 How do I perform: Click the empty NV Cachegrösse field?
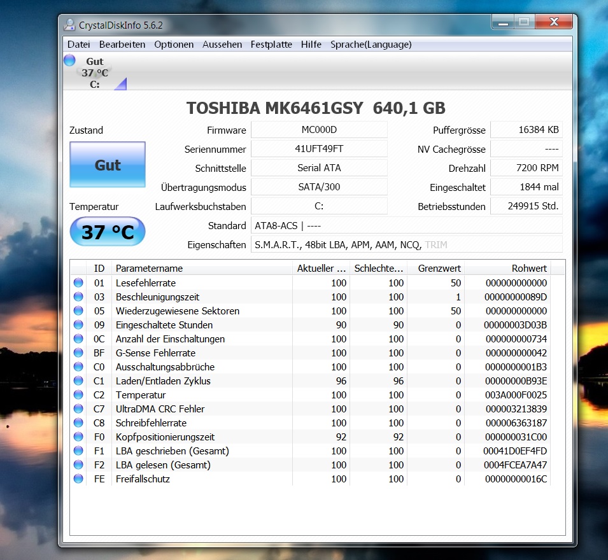[527, 149]
